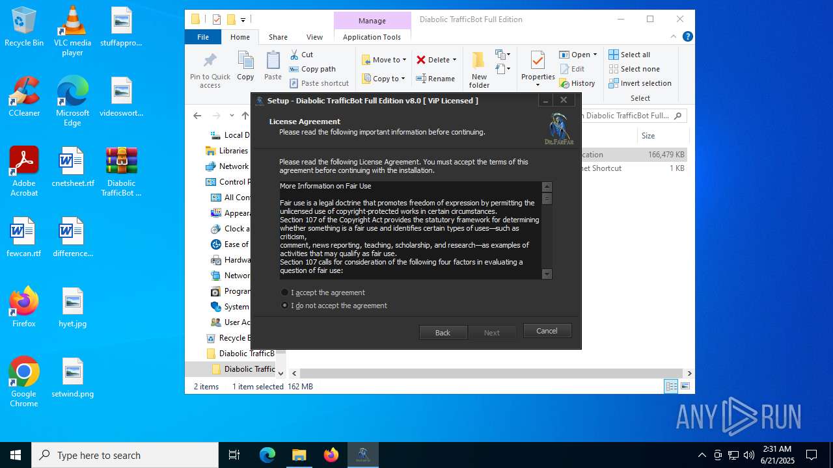The image size is (833, 468).
Task: Open the Properties dropdown arrow
Action: click(x=538, y=85)
